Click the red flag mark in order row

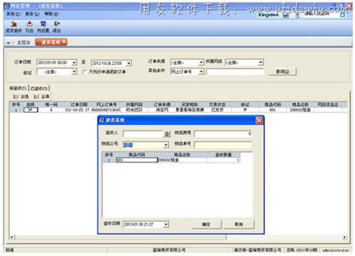(245, 110)
